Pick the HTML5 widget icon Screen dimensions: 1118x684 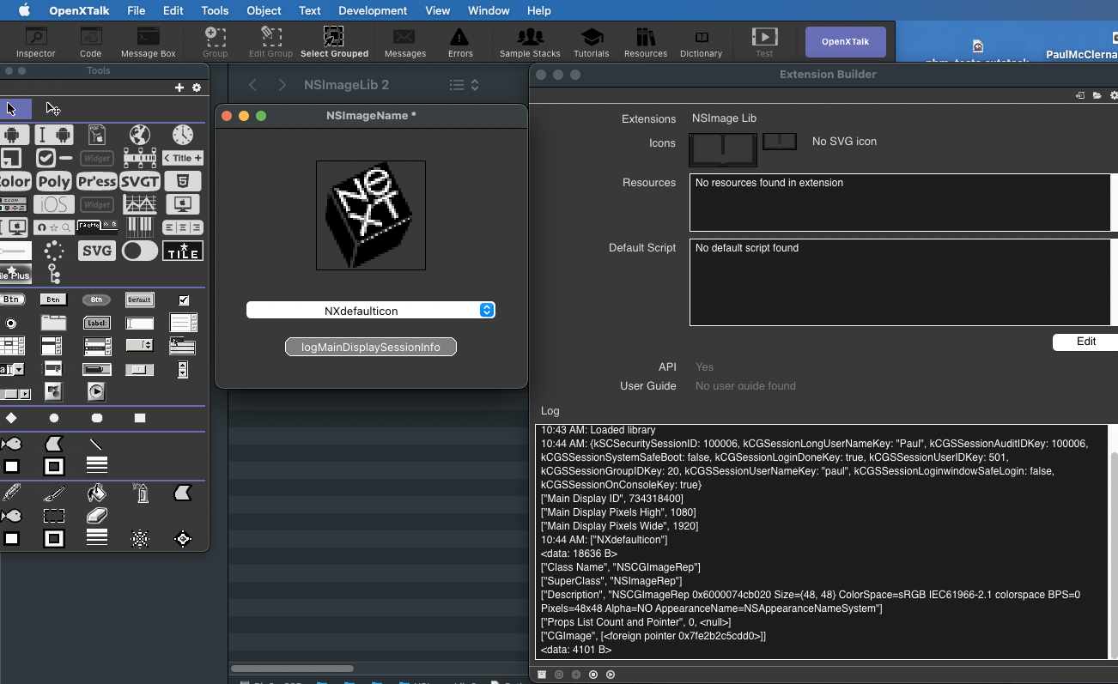[x=183, y=181]
